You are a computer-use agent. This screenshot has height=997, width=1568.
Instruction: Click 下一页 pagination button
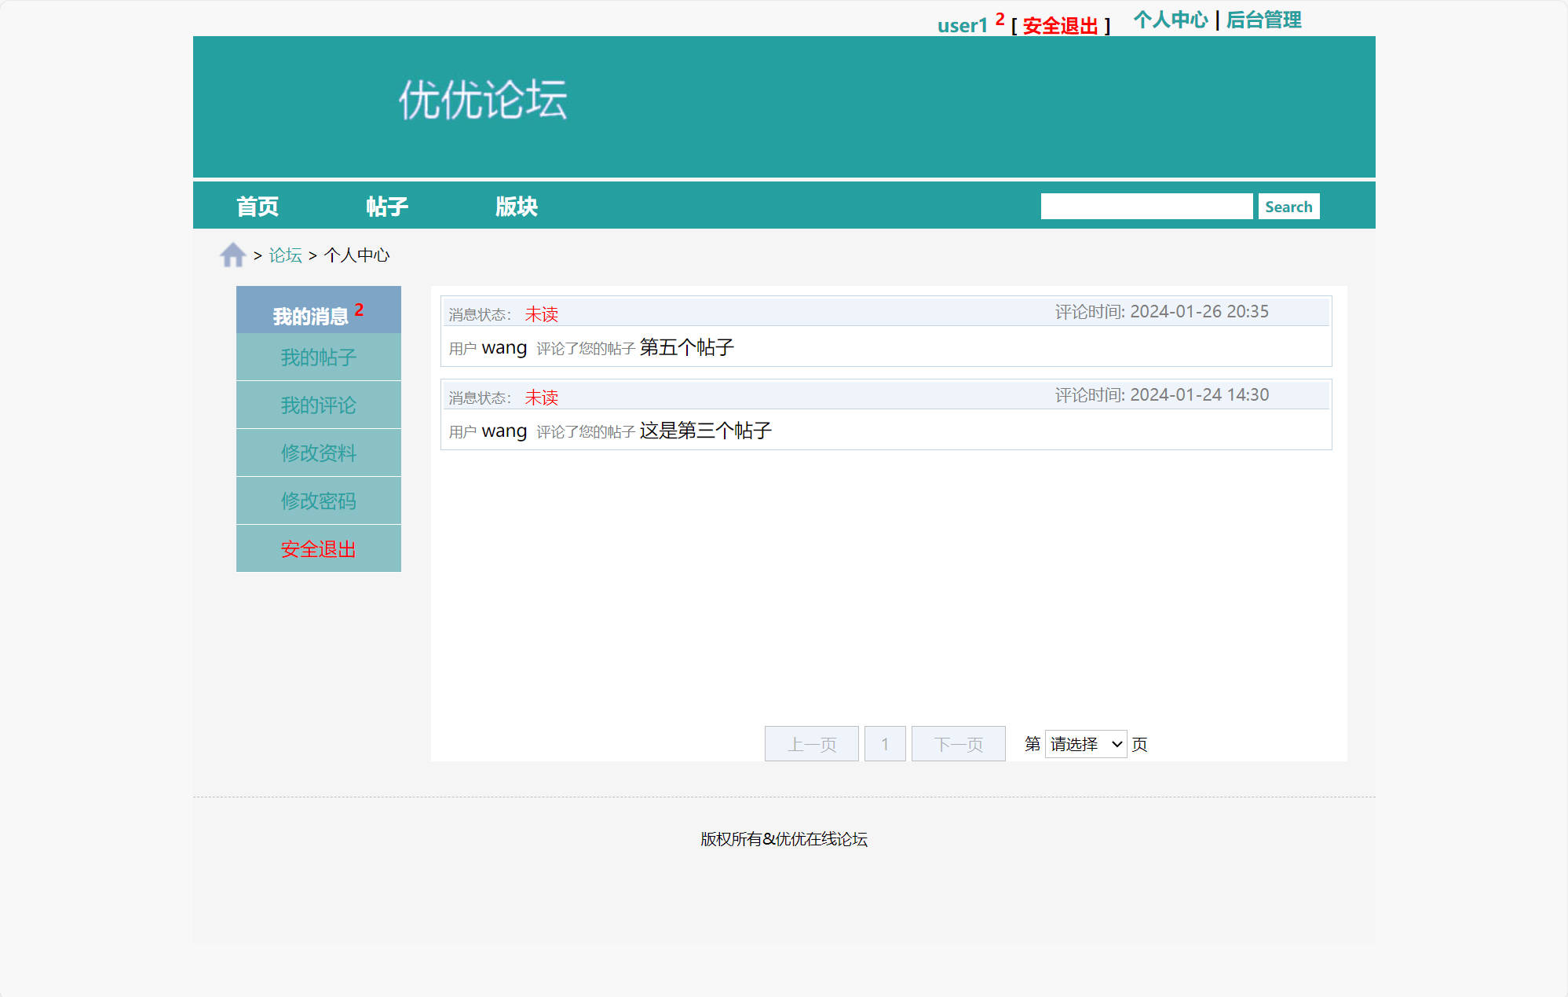pos(958,743)
